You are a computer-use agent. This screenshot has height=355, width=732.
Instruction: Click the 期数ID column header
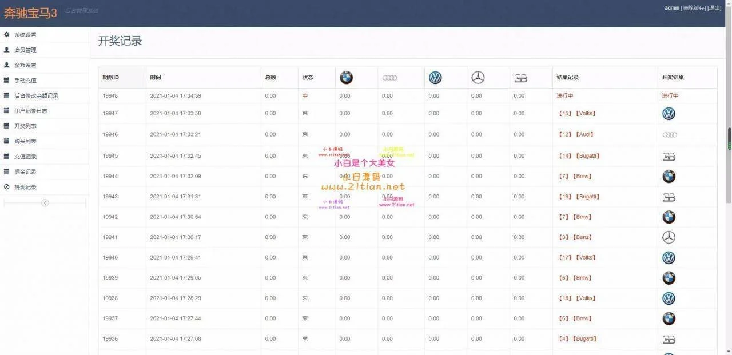pyautogui.click(x=110, y=78)
